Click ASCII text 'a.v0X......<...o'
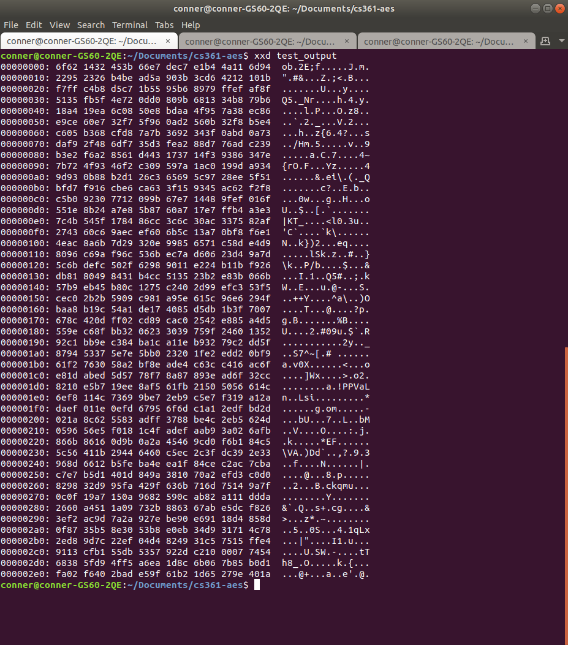The height and width of the screenshot is (645, 568). coord(325,365)
